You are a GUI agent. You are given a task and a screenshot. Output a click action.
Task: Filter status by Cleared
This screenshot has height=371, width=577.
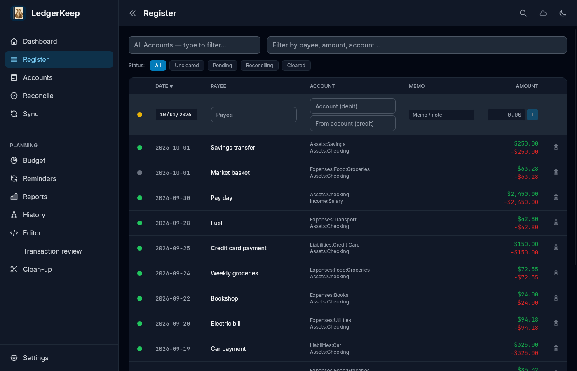(x=296, y=66)
